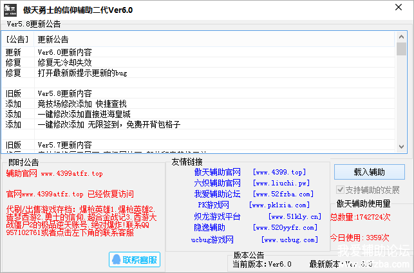
Task: Open 傲天辅助官网 link
Action: tap(217, 172)
